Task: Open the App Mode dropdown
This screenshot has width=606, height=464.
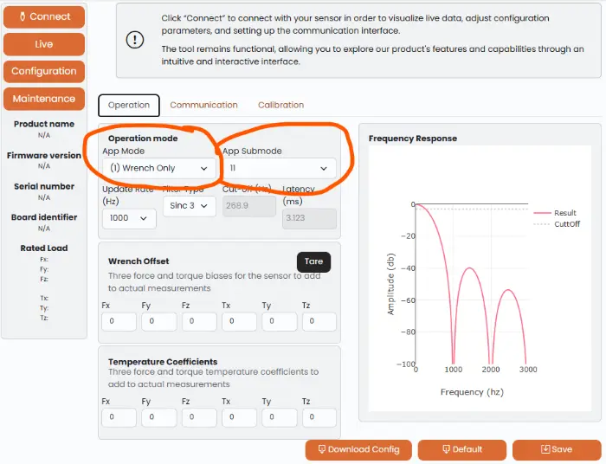Action: click(x=158, y=169)
